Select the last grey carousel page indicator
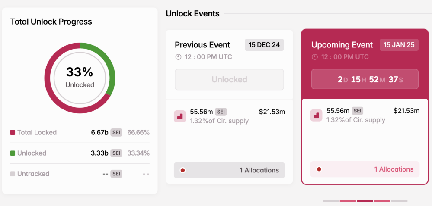 tap(399, 201)
